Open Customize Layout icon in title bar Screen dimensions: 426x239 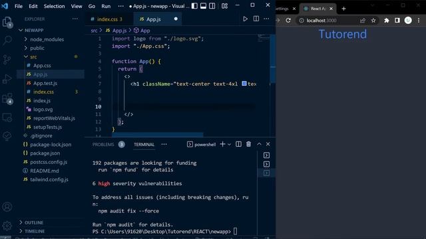[x=225, y=6]
